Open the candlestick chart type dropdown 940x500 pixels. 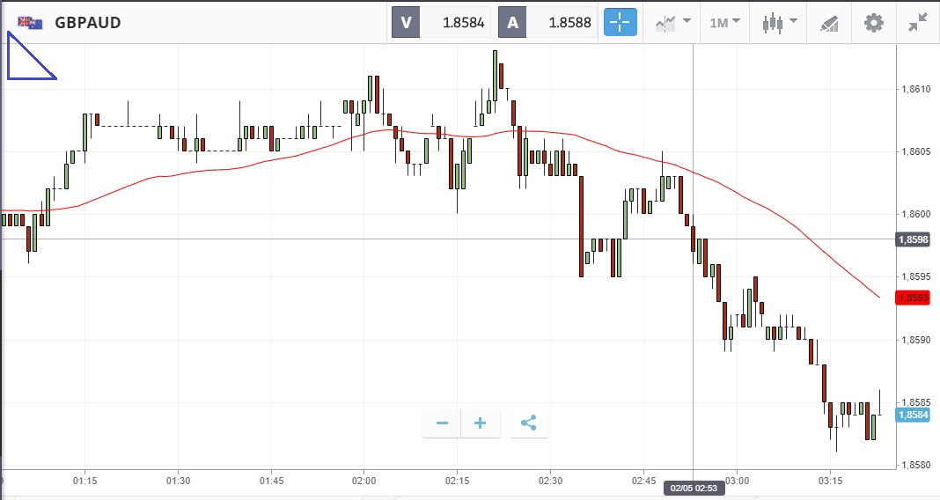779,23
